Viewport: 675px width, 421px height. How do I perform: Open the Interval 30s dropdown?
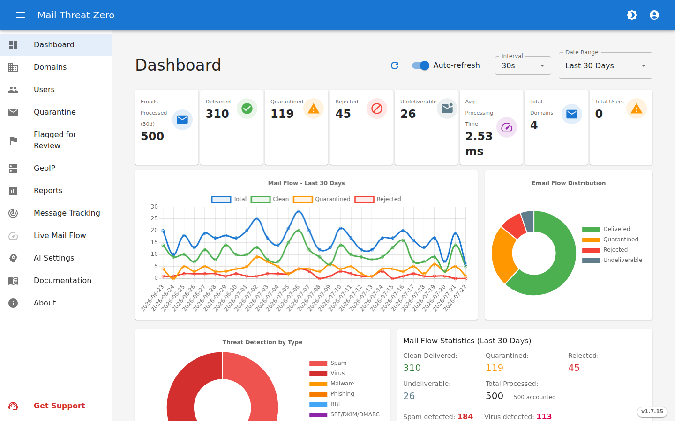tap(523, 65)
